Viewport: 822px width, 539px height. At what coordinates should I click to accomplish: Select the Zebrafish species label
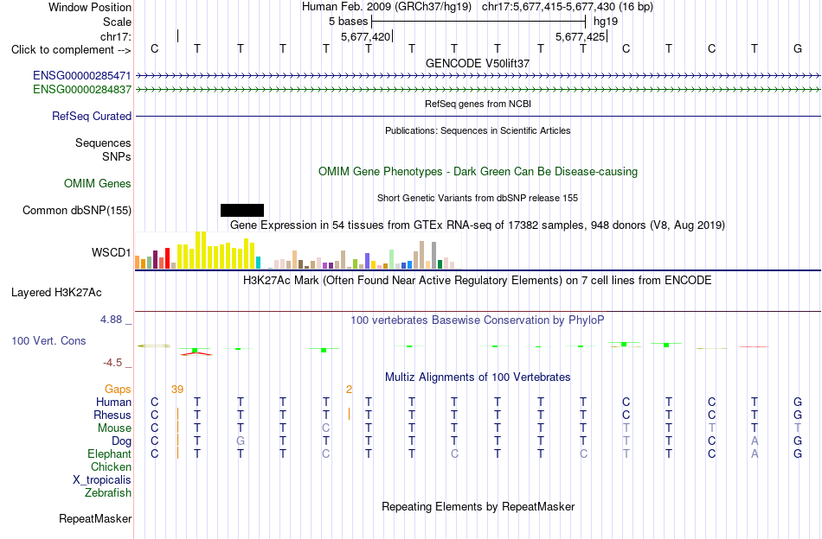[x=107, y=493]
